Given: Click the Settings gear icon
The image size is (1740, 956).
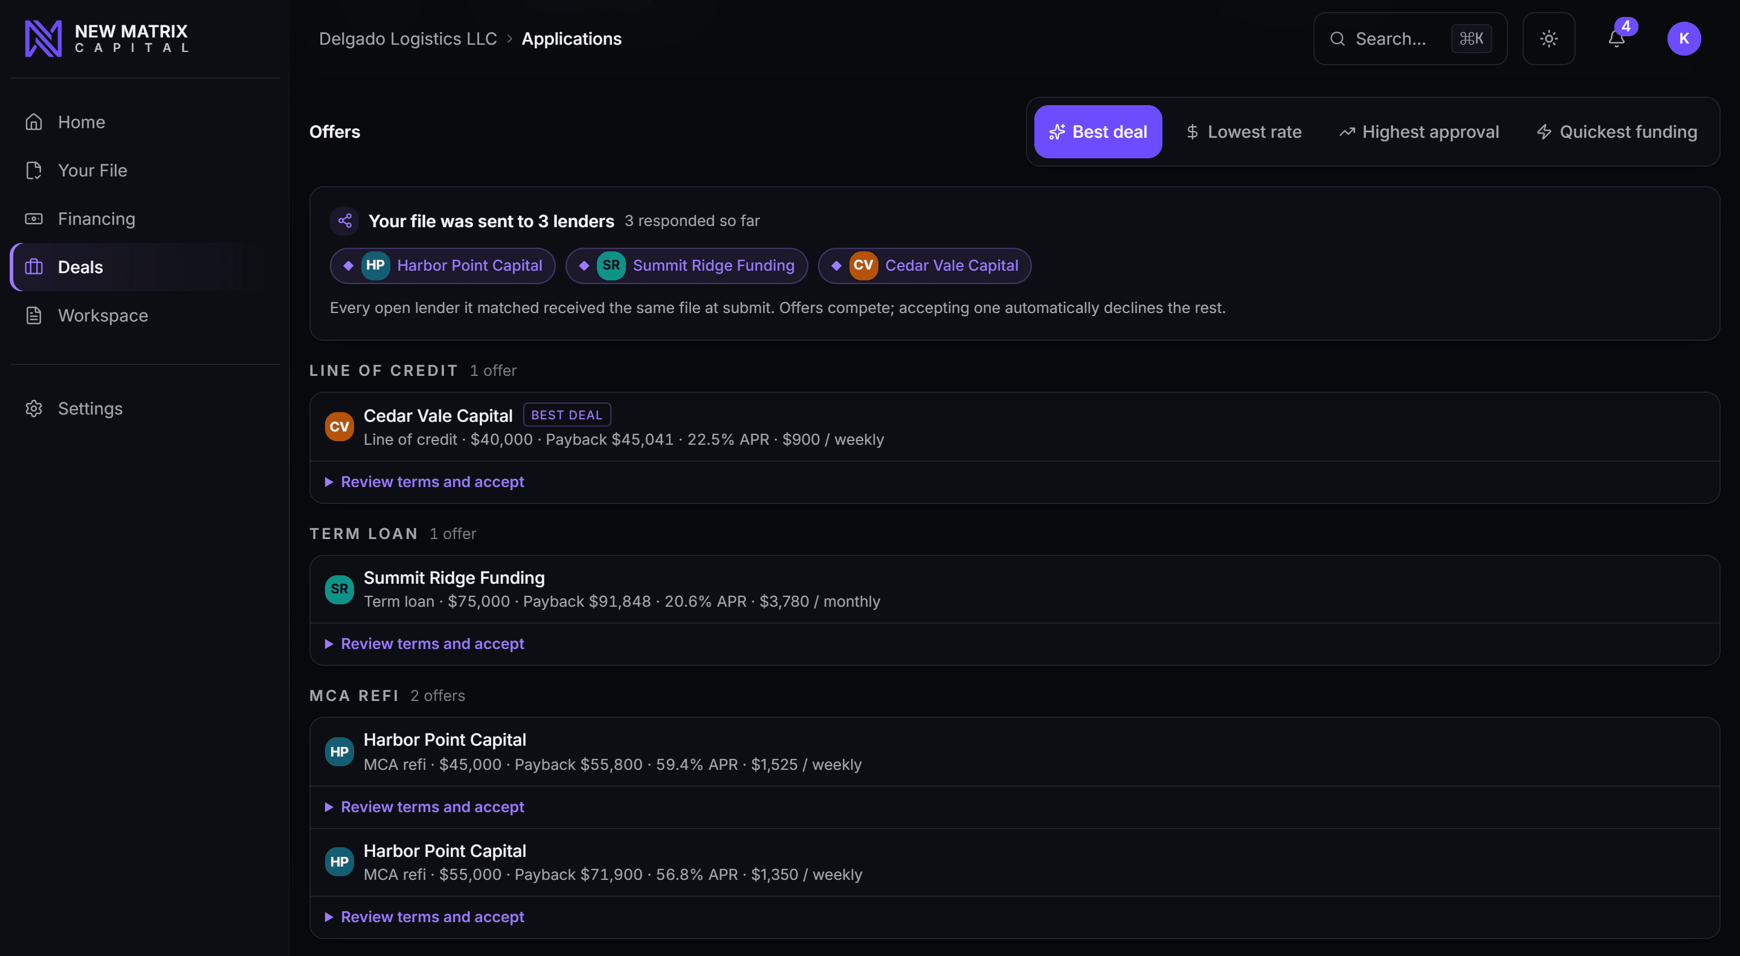Looking at the screenshot, I should pos(34,409).
